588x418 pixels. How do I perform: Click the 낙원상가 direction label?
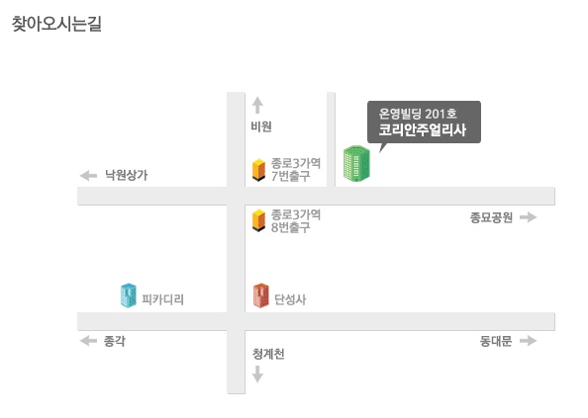tap(127, 175)
